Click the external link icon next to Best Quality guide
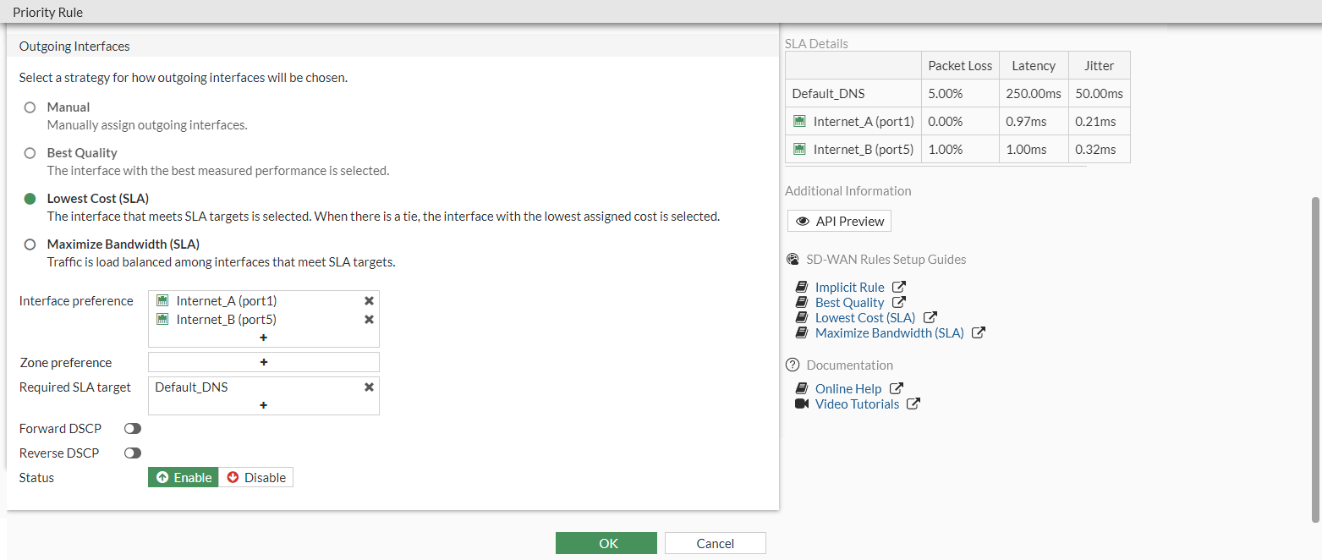This screenshot has width=1322, height=560. tap(899, 303)
